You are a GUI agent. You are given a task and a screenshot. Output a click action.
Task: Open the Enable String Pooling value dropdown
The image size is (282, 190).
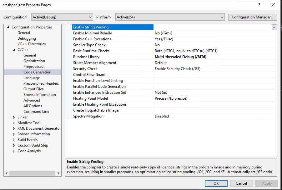(x=274, y=27)
